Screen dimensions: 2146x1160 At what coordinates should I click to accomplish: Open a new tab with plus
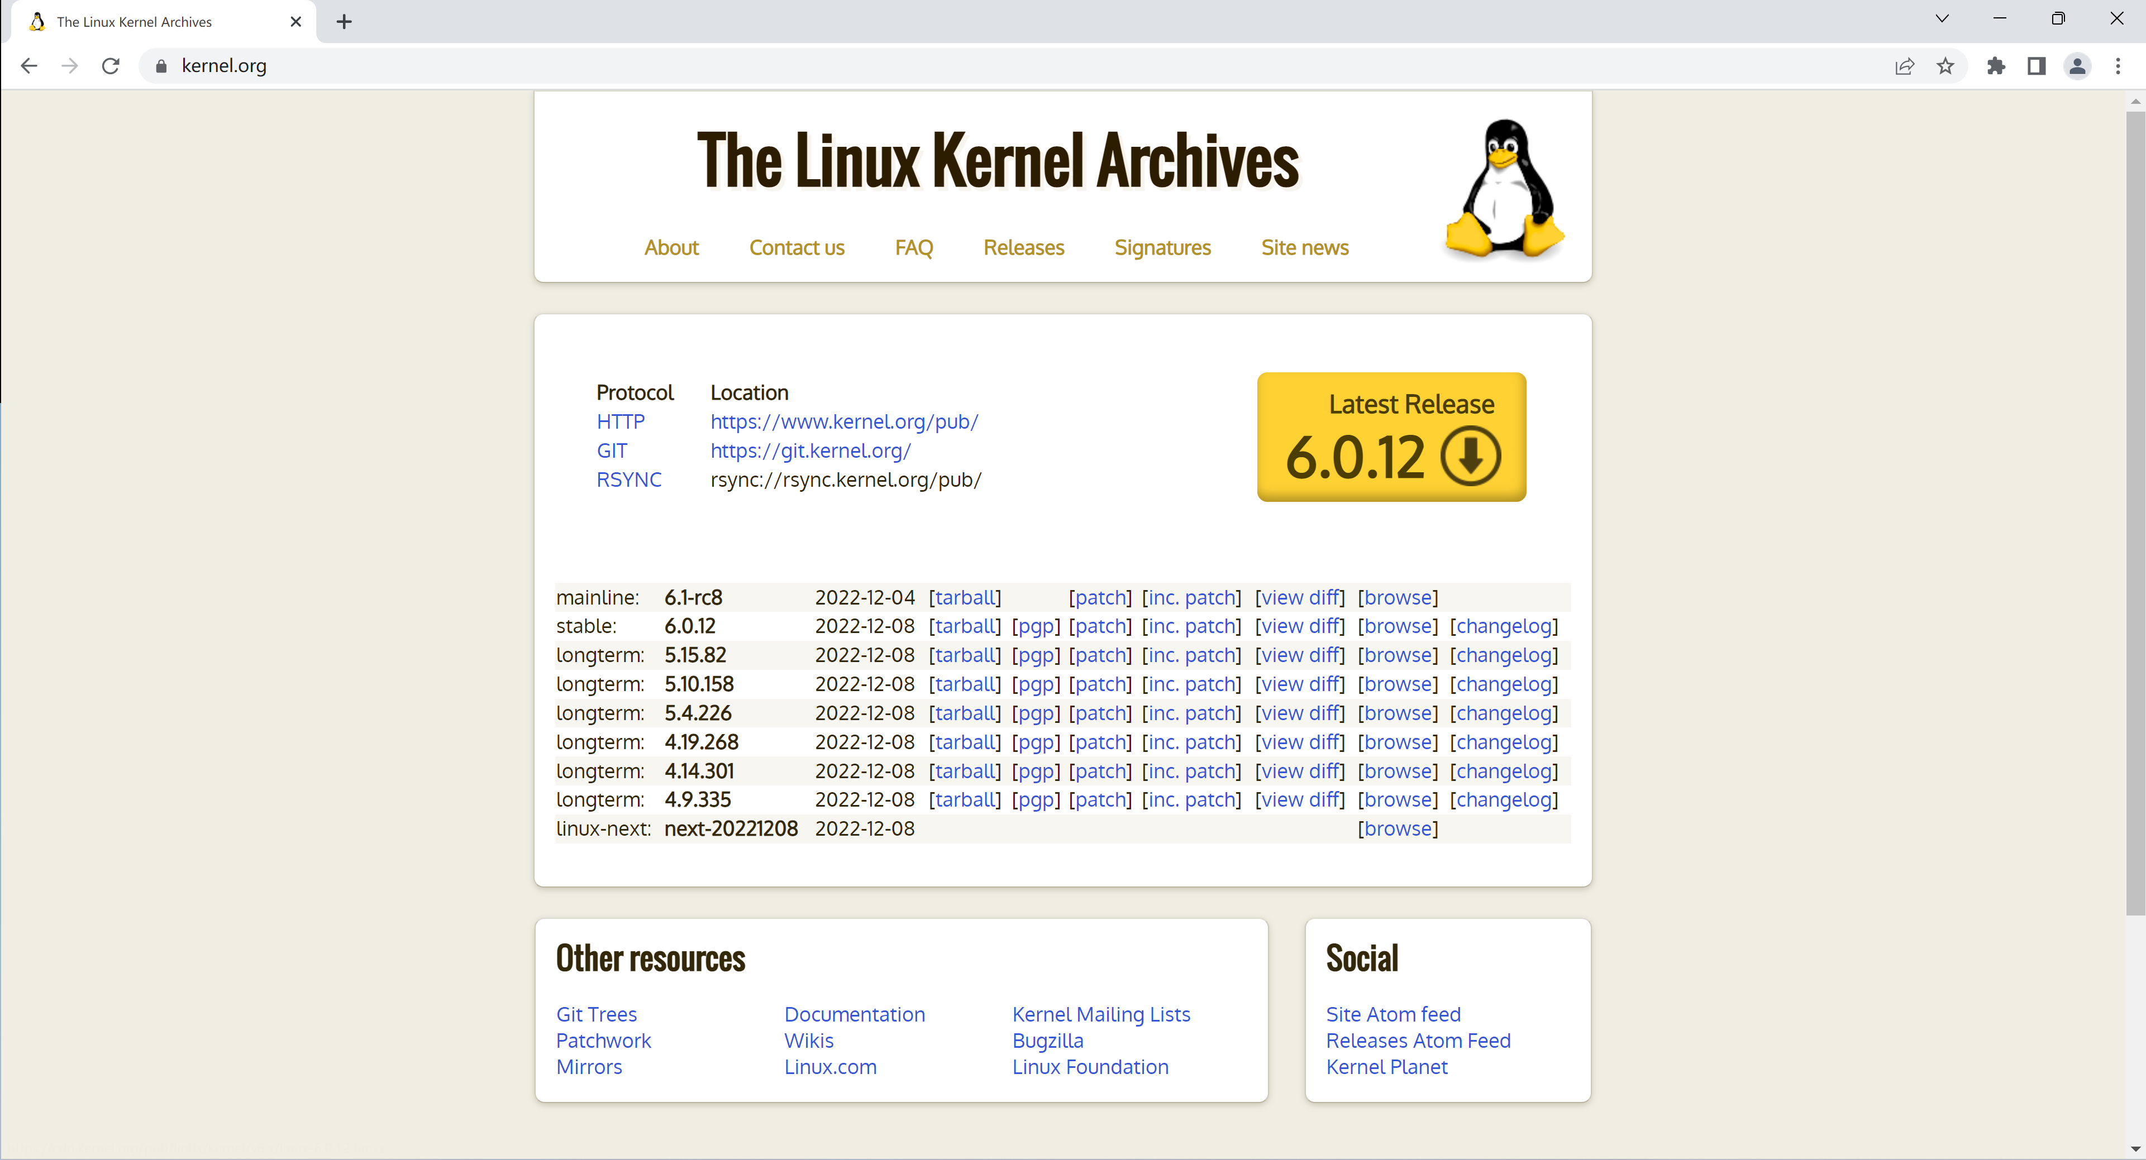coord(344,22)
